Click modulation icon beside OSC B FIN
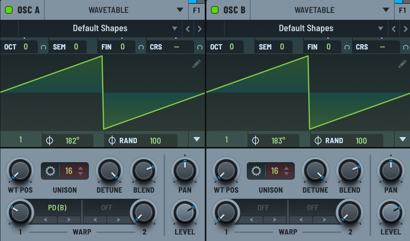Viewport: 410px width, 241px height. pos(347,47)
